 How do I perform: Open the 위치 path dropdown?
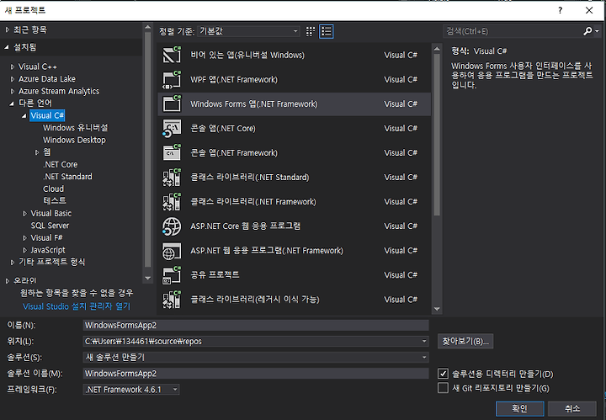[424, 341]
